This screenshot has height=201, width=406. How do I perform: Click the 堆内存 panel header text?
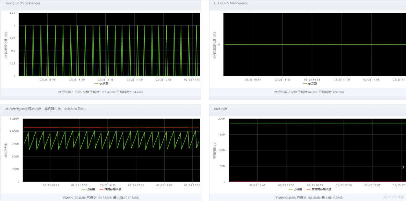click(x=45, y=109)
